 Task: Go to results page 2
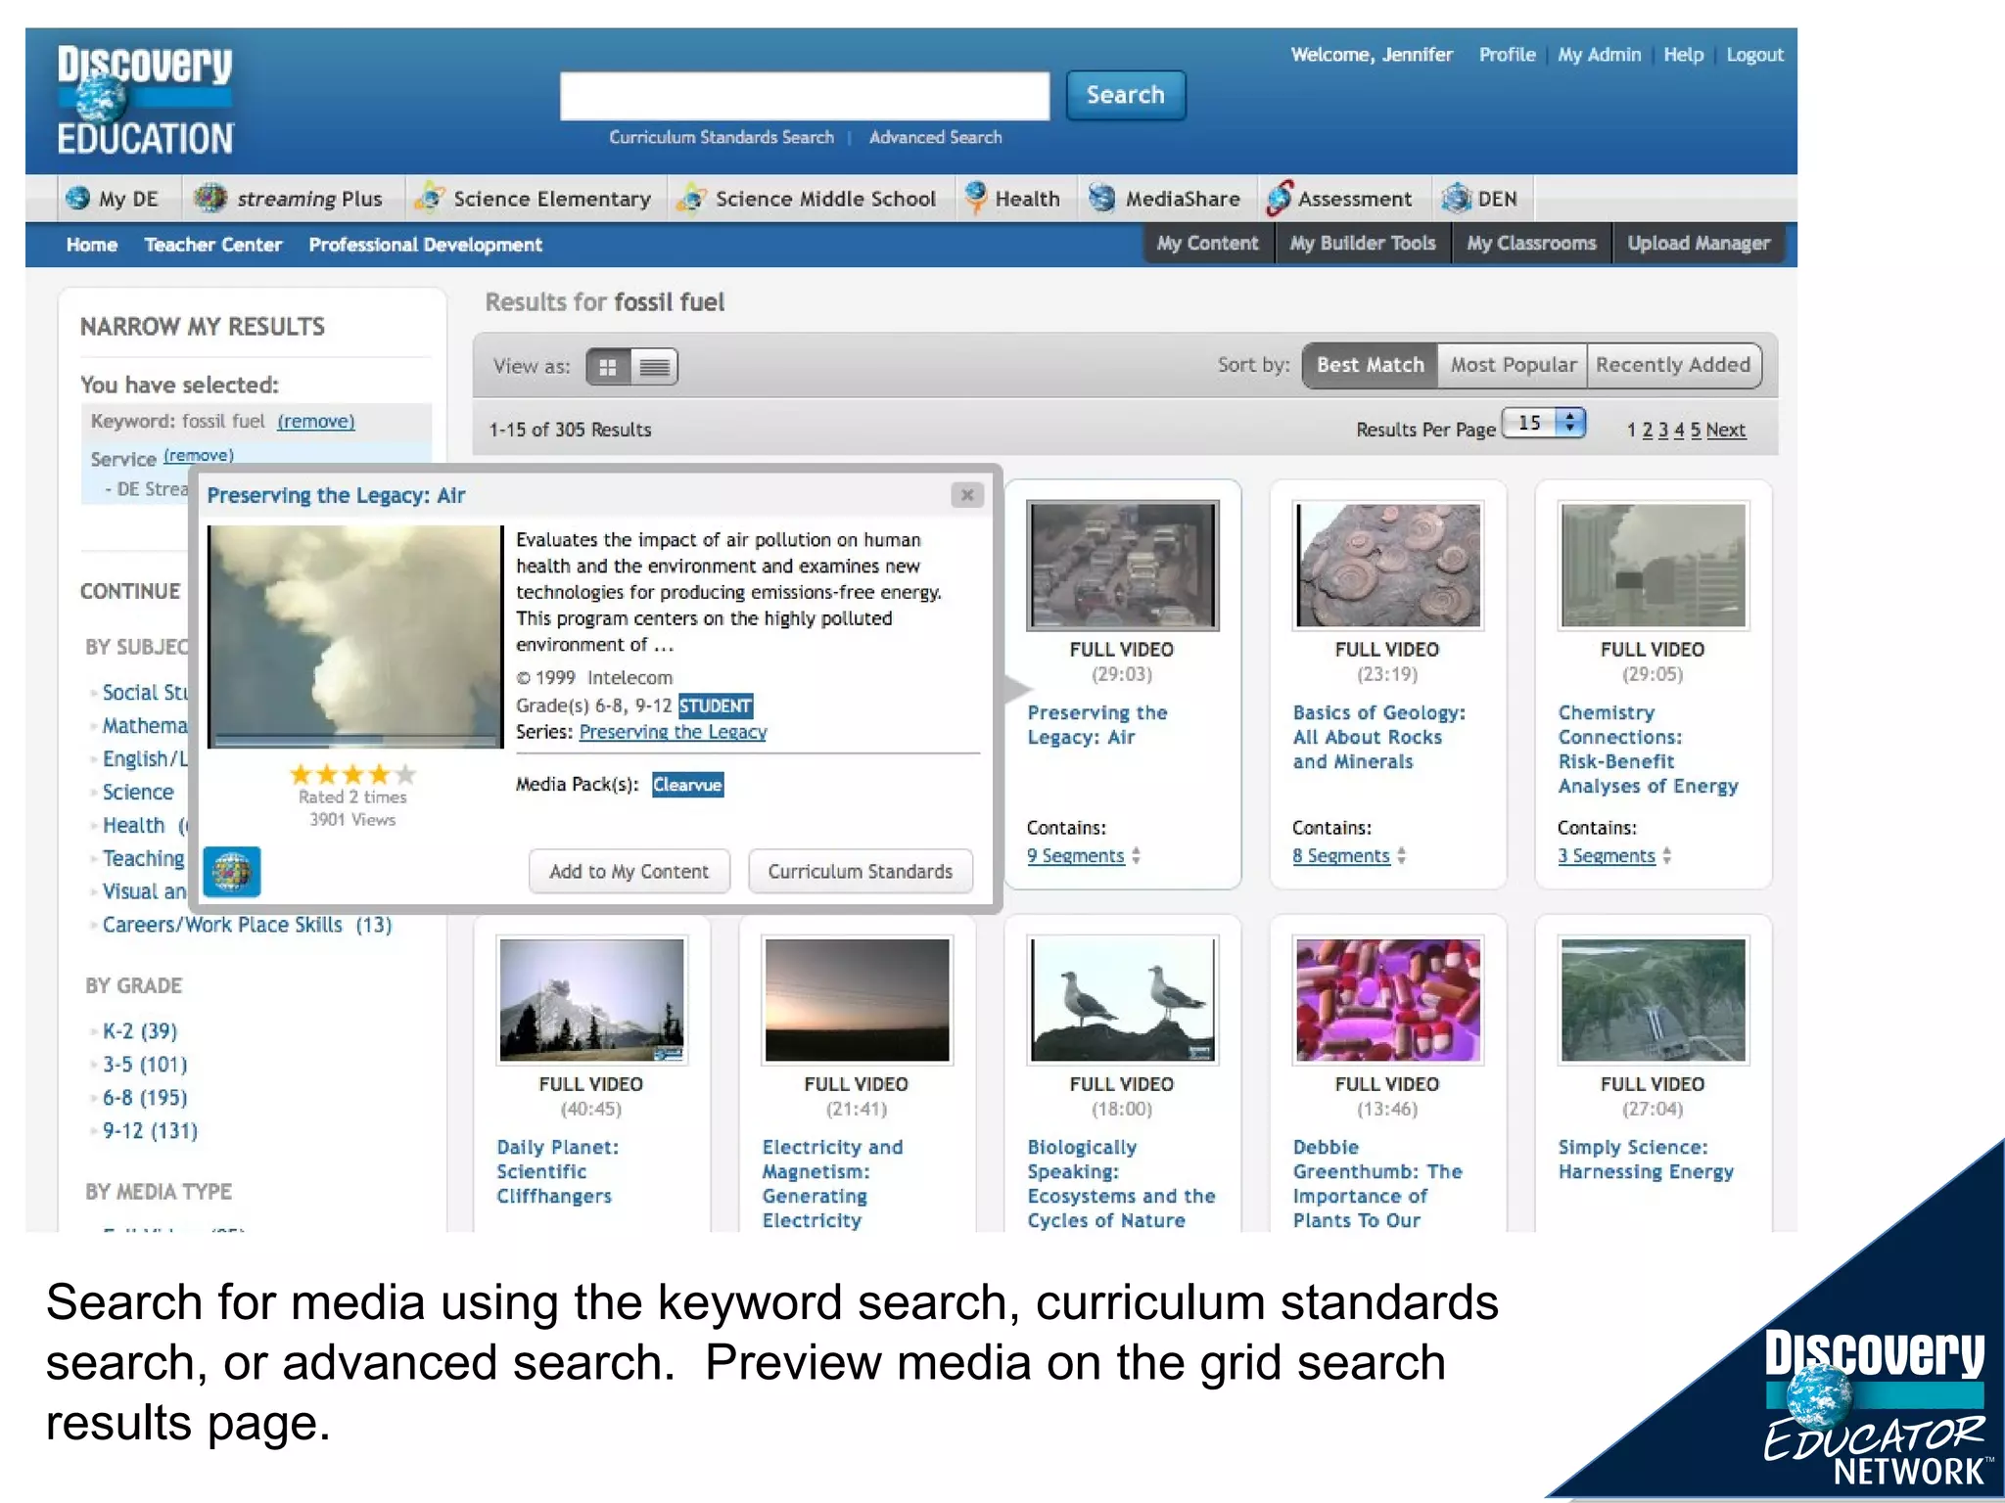1647,431
